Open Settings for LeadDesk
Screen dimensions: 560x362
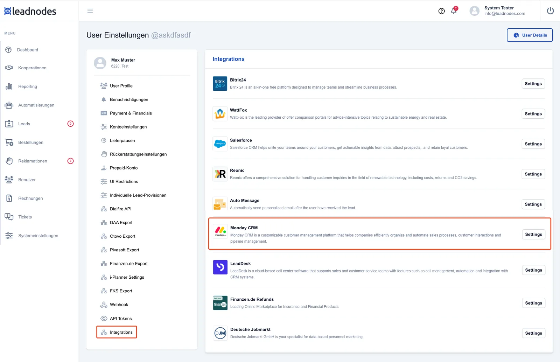click(533, 270)
